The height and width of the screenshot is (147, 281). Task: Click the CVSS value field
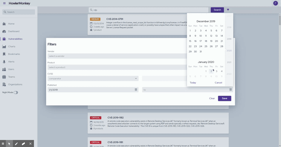(x=164, y=79)
